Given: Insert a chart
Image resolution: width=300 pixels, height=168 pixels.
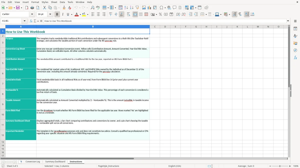Looking at the screenshot, I should tap(149, 8).
